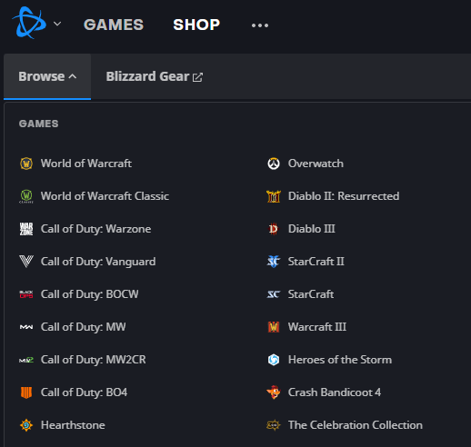Click the World of Warcraft icon
This screenshot has height=447, width=471.
[26, 164]
